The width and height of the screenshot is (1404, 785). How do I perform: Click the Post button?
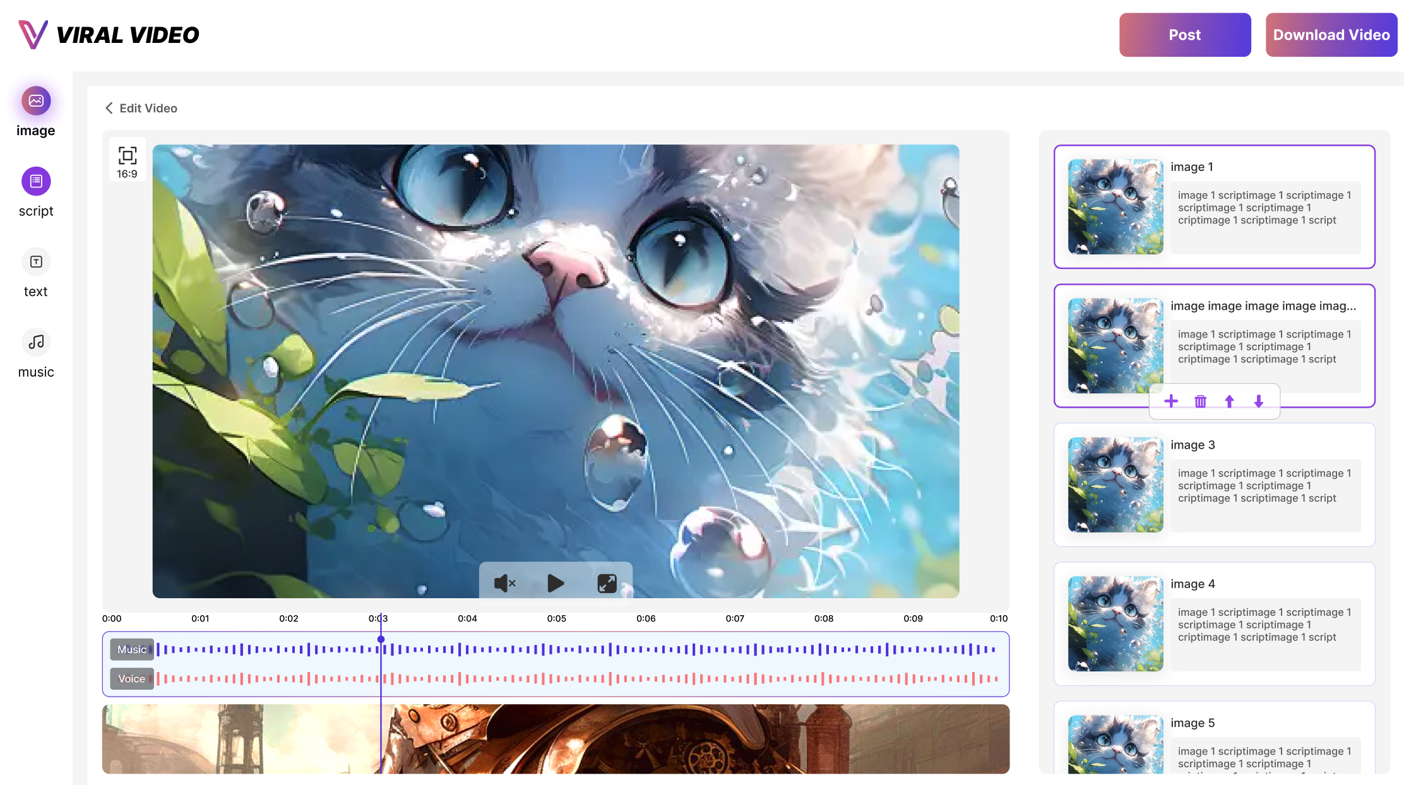coord(1184,35)
